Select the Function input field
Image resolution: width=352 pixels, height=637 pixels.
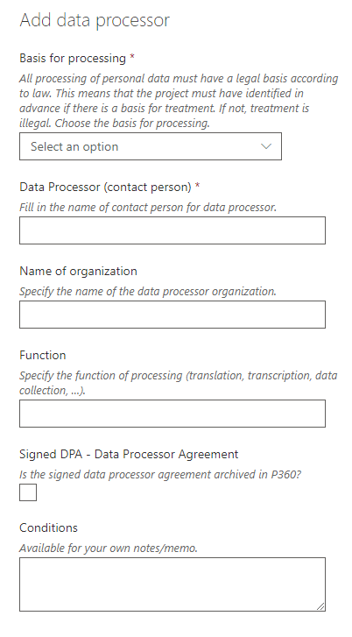point(172,414)
